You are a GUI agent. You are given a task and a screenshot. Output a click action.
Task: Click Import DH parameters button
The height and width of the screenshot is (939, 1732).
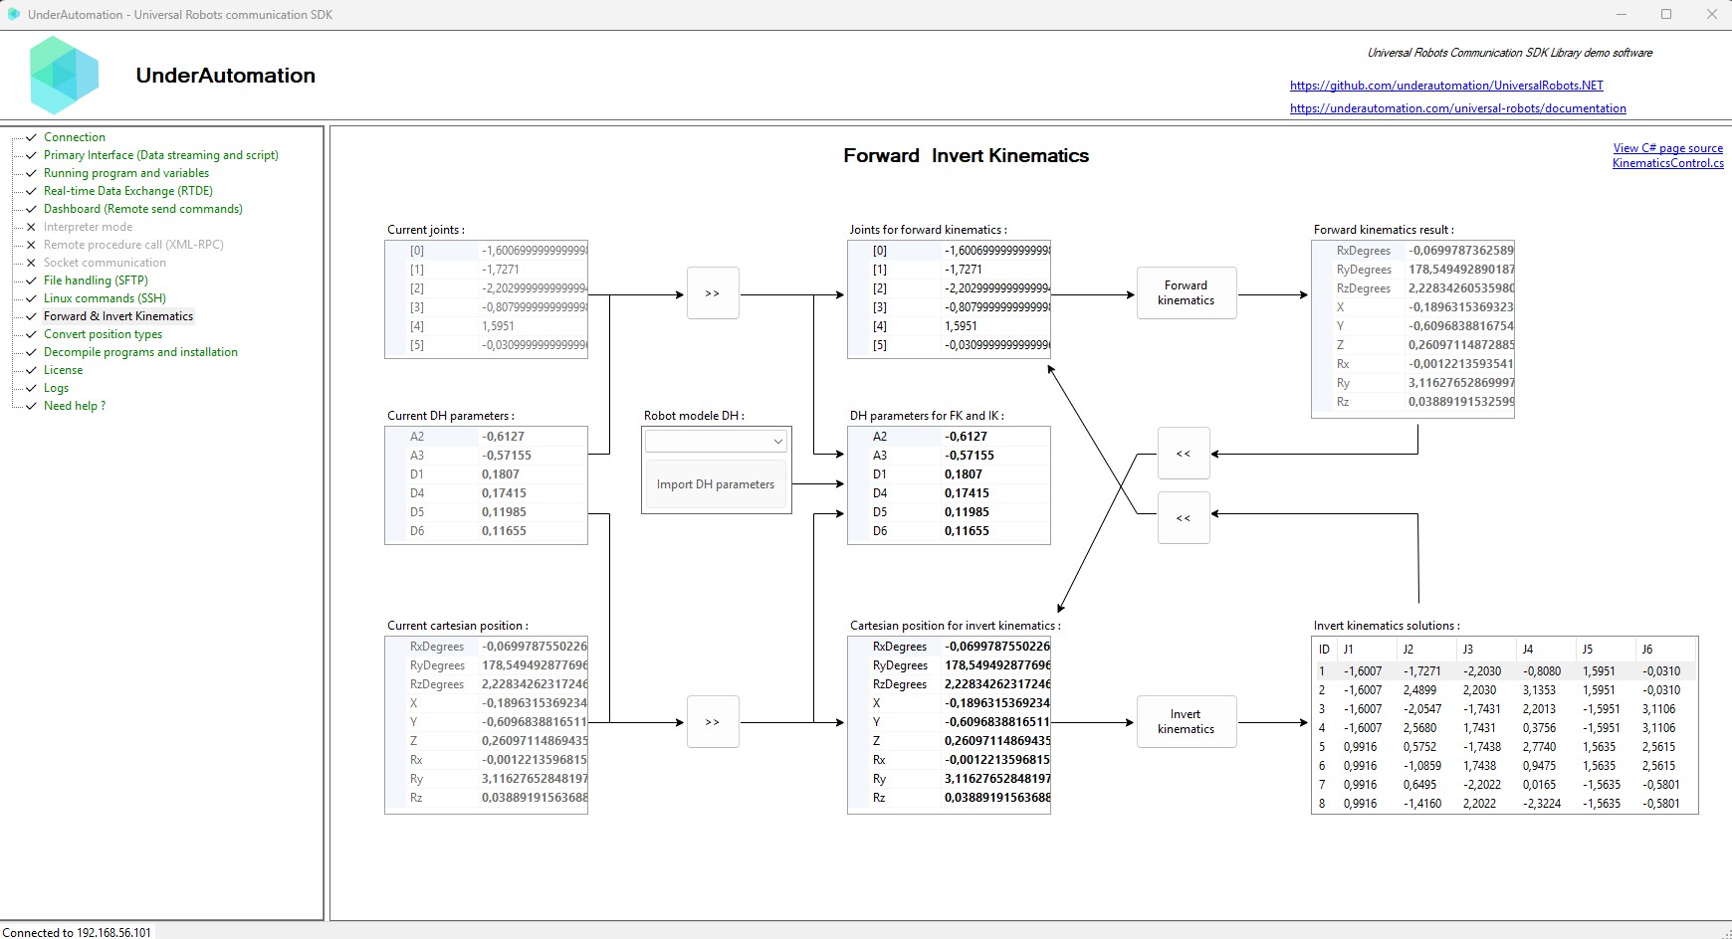click(x=715, y=484)
